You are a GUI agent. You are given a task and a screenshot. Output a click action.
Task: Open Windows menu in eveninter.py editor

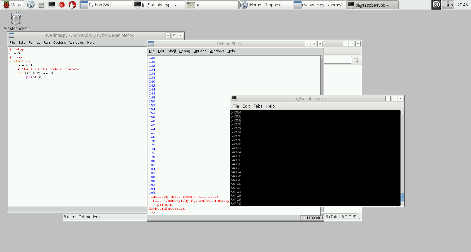click(x=76, y=43)
